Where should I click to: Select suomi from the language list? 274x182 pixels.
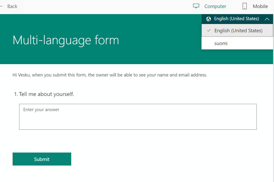pos(221,43)
